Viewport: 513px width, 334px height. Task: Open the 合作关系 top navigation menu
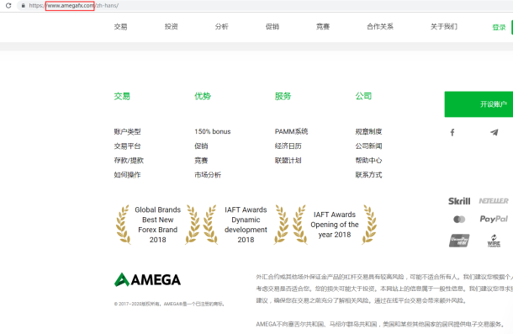click(380, 27)
